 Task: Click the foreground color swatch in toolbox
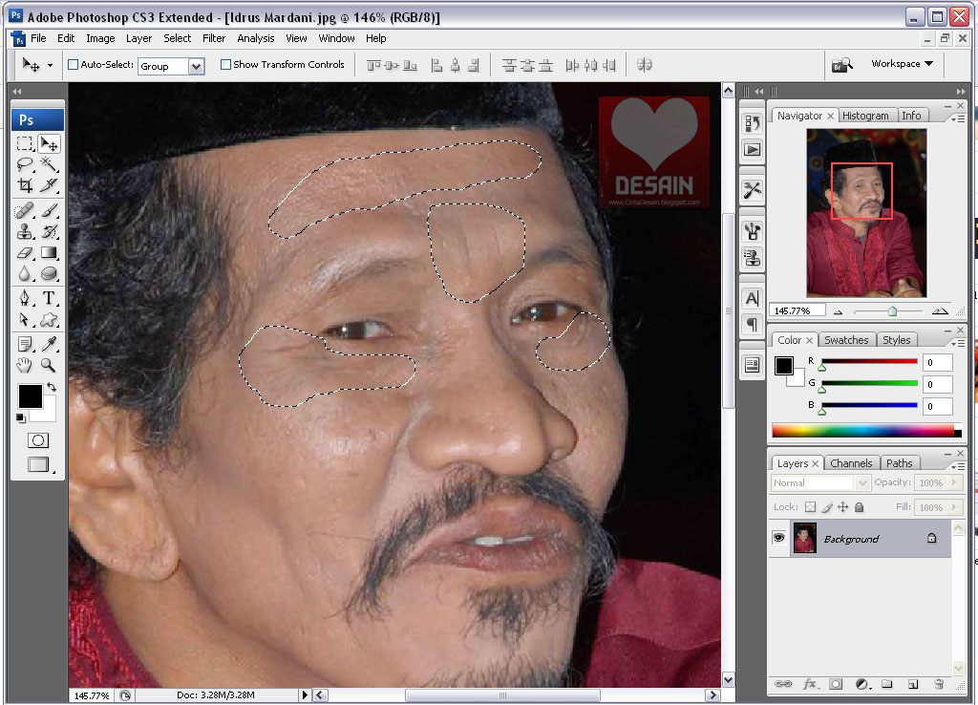30,395
